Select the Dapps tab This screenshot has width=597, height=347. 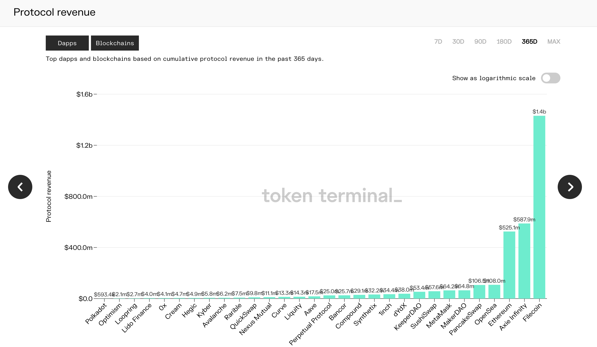(x=67, y=43)
